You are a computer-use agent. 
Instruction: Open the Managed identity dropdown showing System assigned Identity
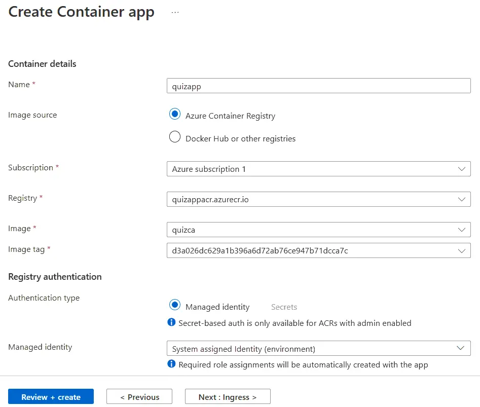click(x=318, y=348)
